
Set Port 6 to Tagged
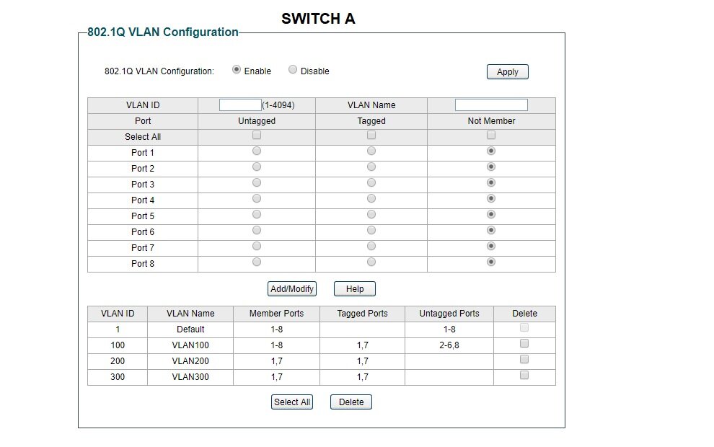371,230
